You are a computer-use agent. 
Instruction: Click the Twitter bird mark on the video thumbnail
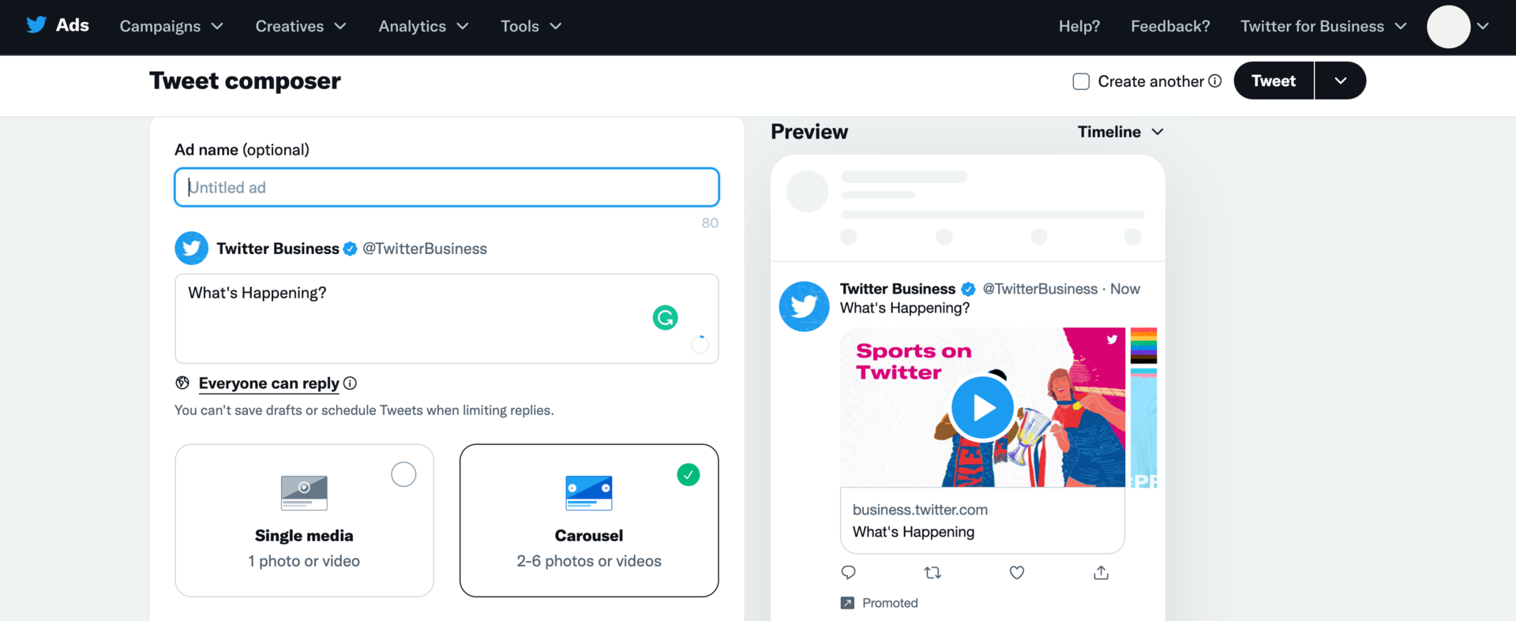[x=1112, y=339]
